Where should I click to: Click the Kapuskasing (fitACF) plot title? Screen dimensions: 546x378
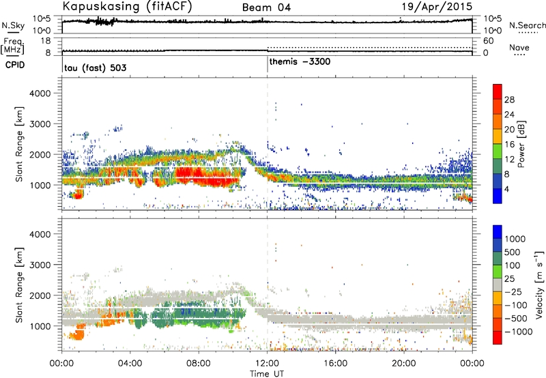[x=127, y=7]
